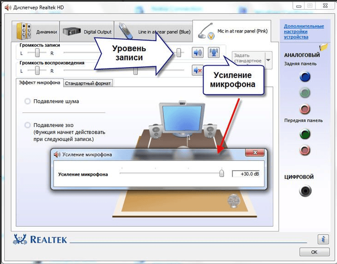Expand Задать стандартное dropdown arrow
Image resolution: width=337 pixels, height=264 pixels.
(268, 60)
